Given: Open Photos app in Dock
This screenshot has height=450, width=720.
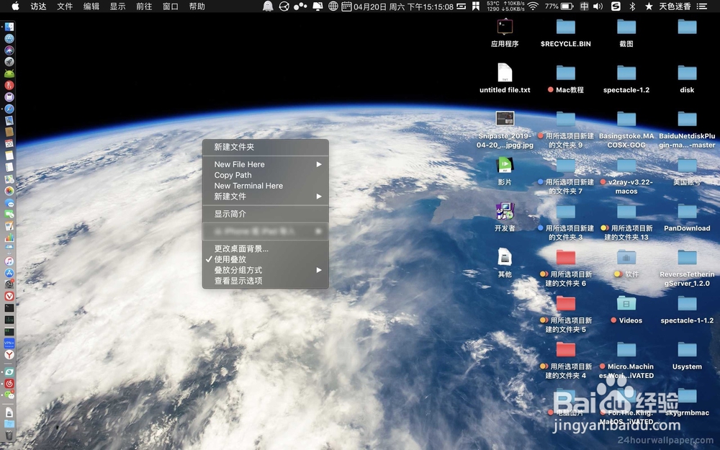Looking at the screenshot, I should pyautogui.click(x=9, y=191).
